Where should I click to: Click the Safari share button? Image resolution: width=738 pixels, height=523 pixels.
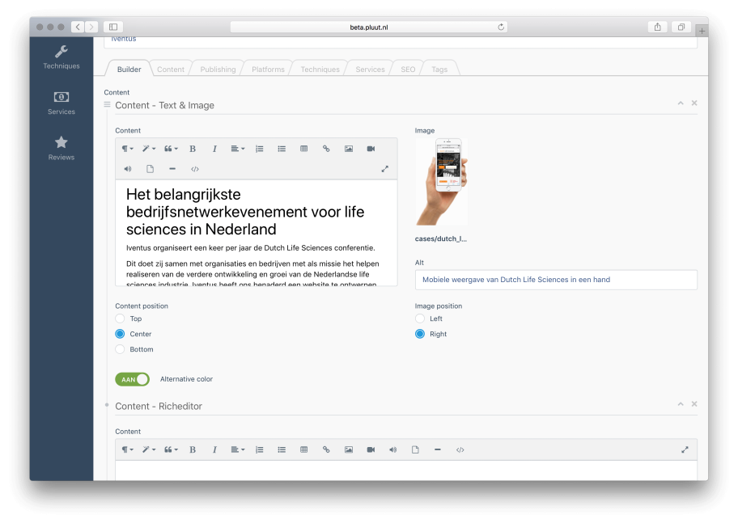pos(658,27)
